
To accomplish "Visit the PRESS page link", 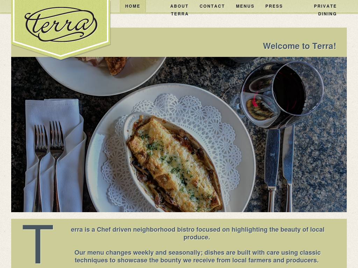I will (274, 6).
